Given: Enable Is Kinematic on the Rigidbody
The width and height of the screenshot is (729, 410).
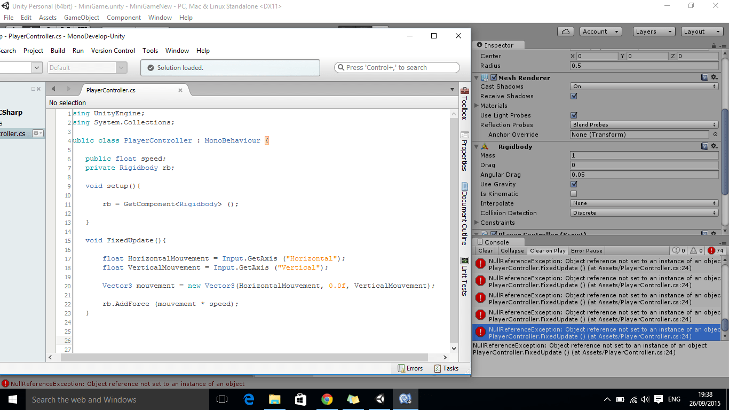Looking at the screenshot, I should click(574, 193).
